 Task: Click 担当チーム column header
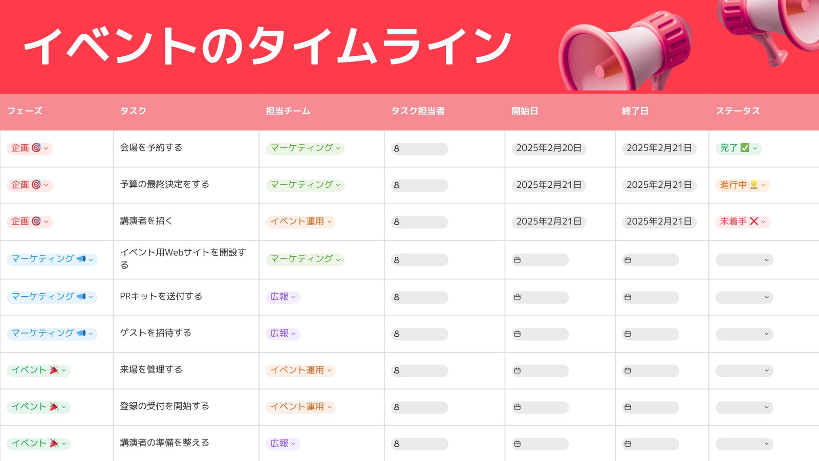288,111
